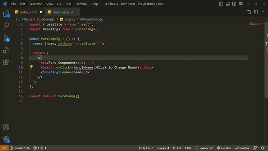The height and width of the screenshot is (151, 268).
Task: Click './Greetings' import path on line 2
Action: pos(84,29)
